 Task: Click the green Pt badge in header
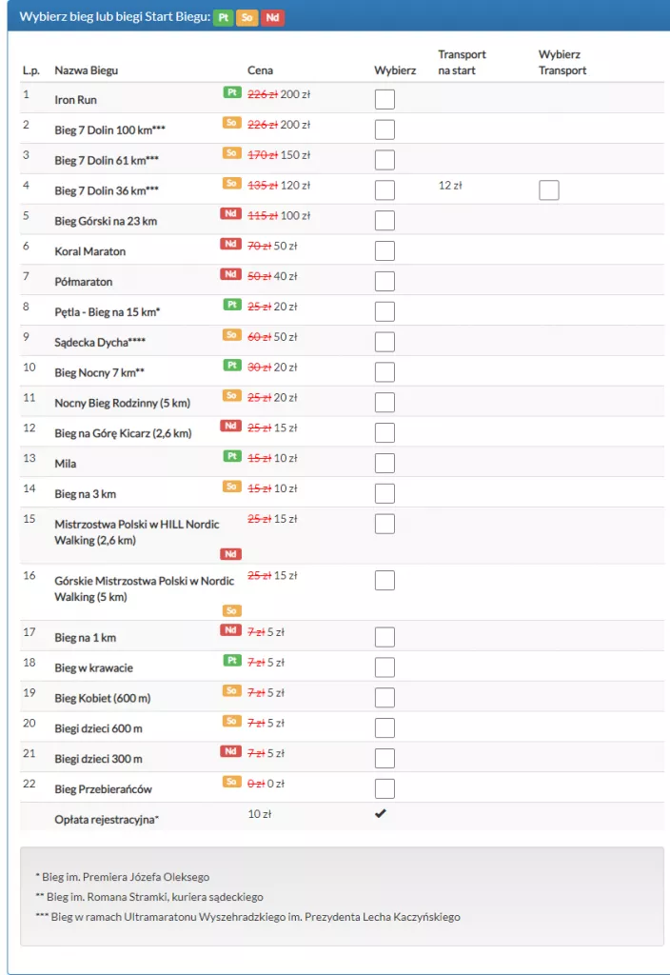coord(225,17)
